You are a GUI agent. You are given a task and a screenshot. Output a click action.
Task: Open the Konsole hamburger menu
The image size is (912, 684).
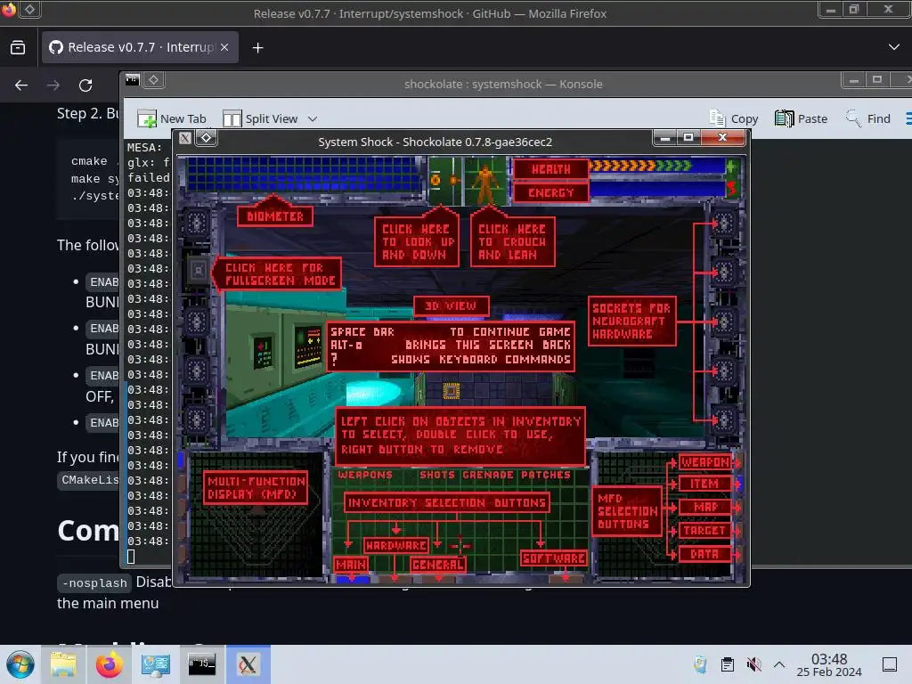(908, 118)
